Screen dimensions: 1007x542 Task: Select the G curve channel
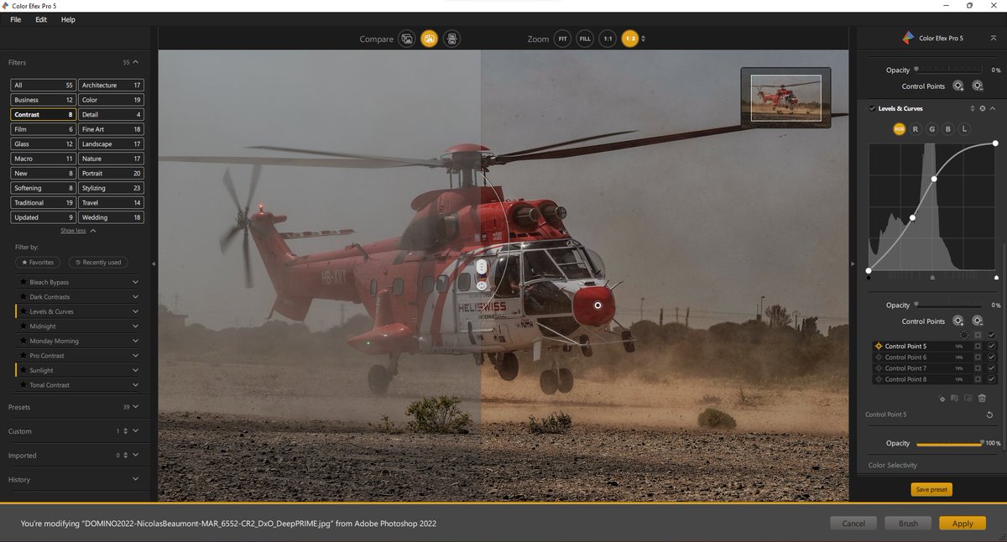pyautogui.click(x=931, y=129)
